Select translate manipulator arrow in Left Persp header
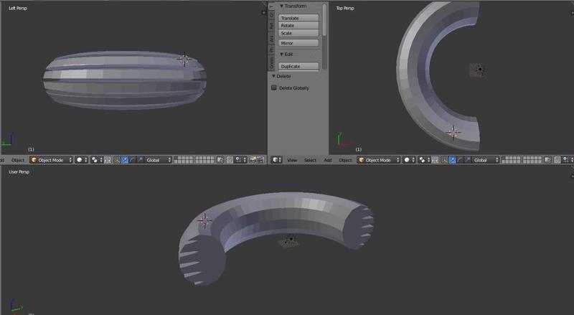The image size is (574, 315). coord(125,160)
